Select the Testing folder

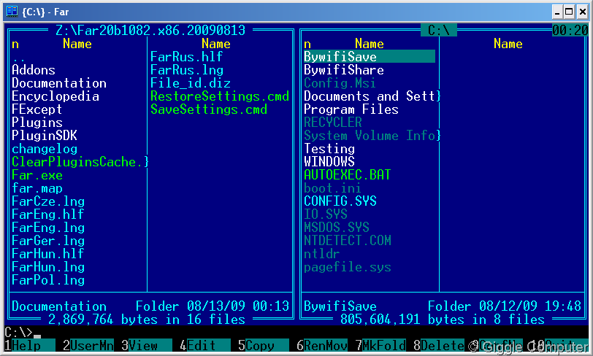click(x=329, y=149)
